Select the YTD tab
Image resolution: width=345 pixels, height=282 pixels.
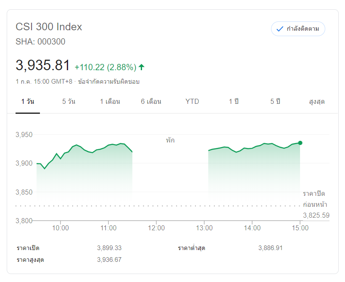click(x=192, y=102)
